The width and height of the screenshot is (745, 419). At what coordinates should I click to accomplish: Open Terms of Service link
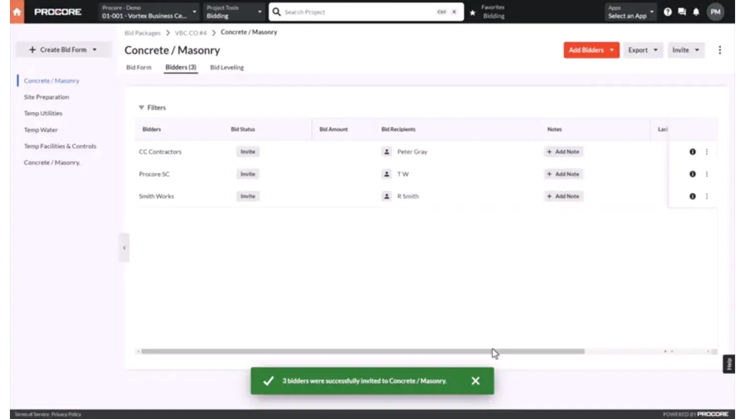(x=32, y=414)
